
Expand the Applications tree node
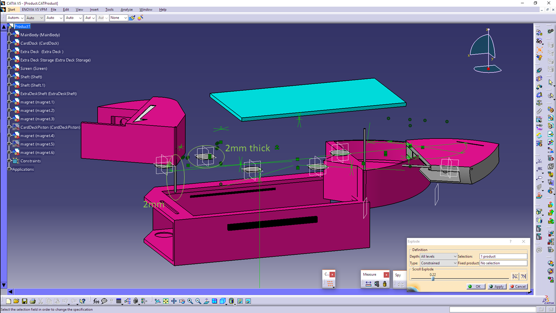pos(9,169)
